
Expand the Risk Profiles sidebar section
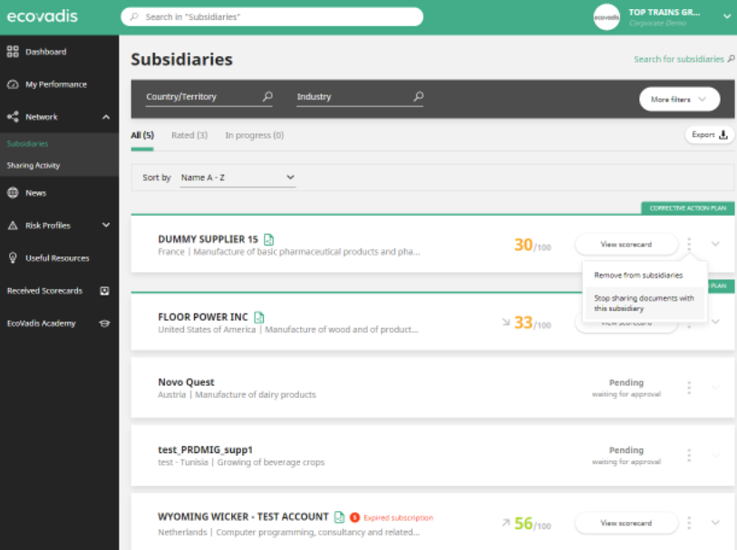106,225
